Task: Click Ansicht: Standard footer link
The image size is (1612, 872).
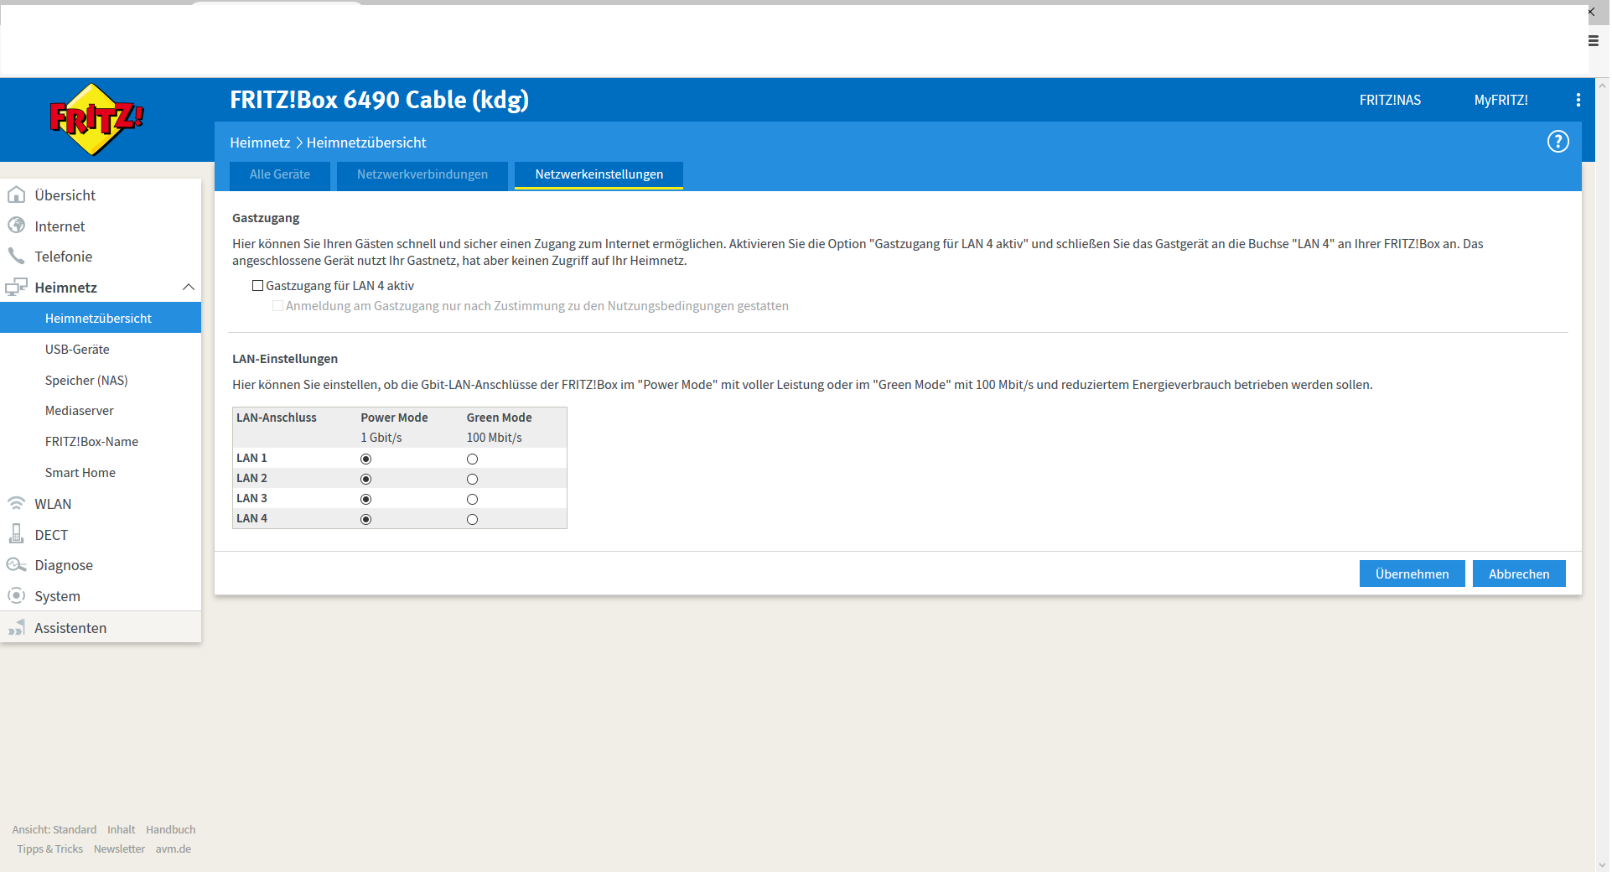Action: [x=54, y=829]
